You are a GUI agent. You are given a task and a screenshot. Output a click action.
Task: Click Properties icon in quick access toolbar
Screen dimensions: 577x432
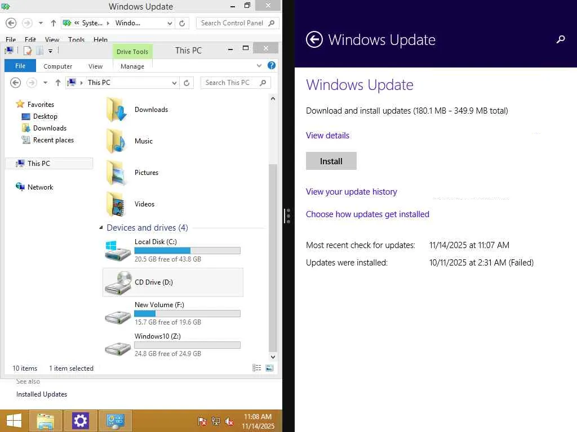click(28, 51)
